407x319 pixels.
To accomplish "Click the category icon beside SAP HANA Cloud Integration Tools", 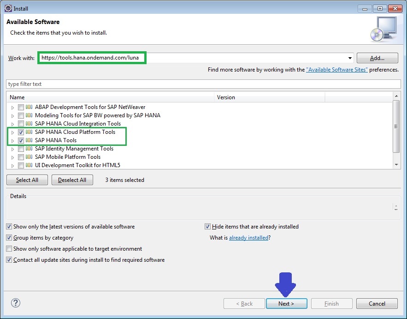I will (29, 124).
